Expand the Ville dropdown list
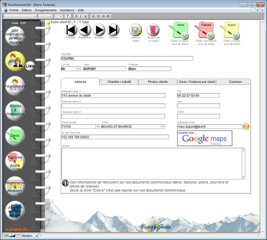 click(x=163, y=126)
